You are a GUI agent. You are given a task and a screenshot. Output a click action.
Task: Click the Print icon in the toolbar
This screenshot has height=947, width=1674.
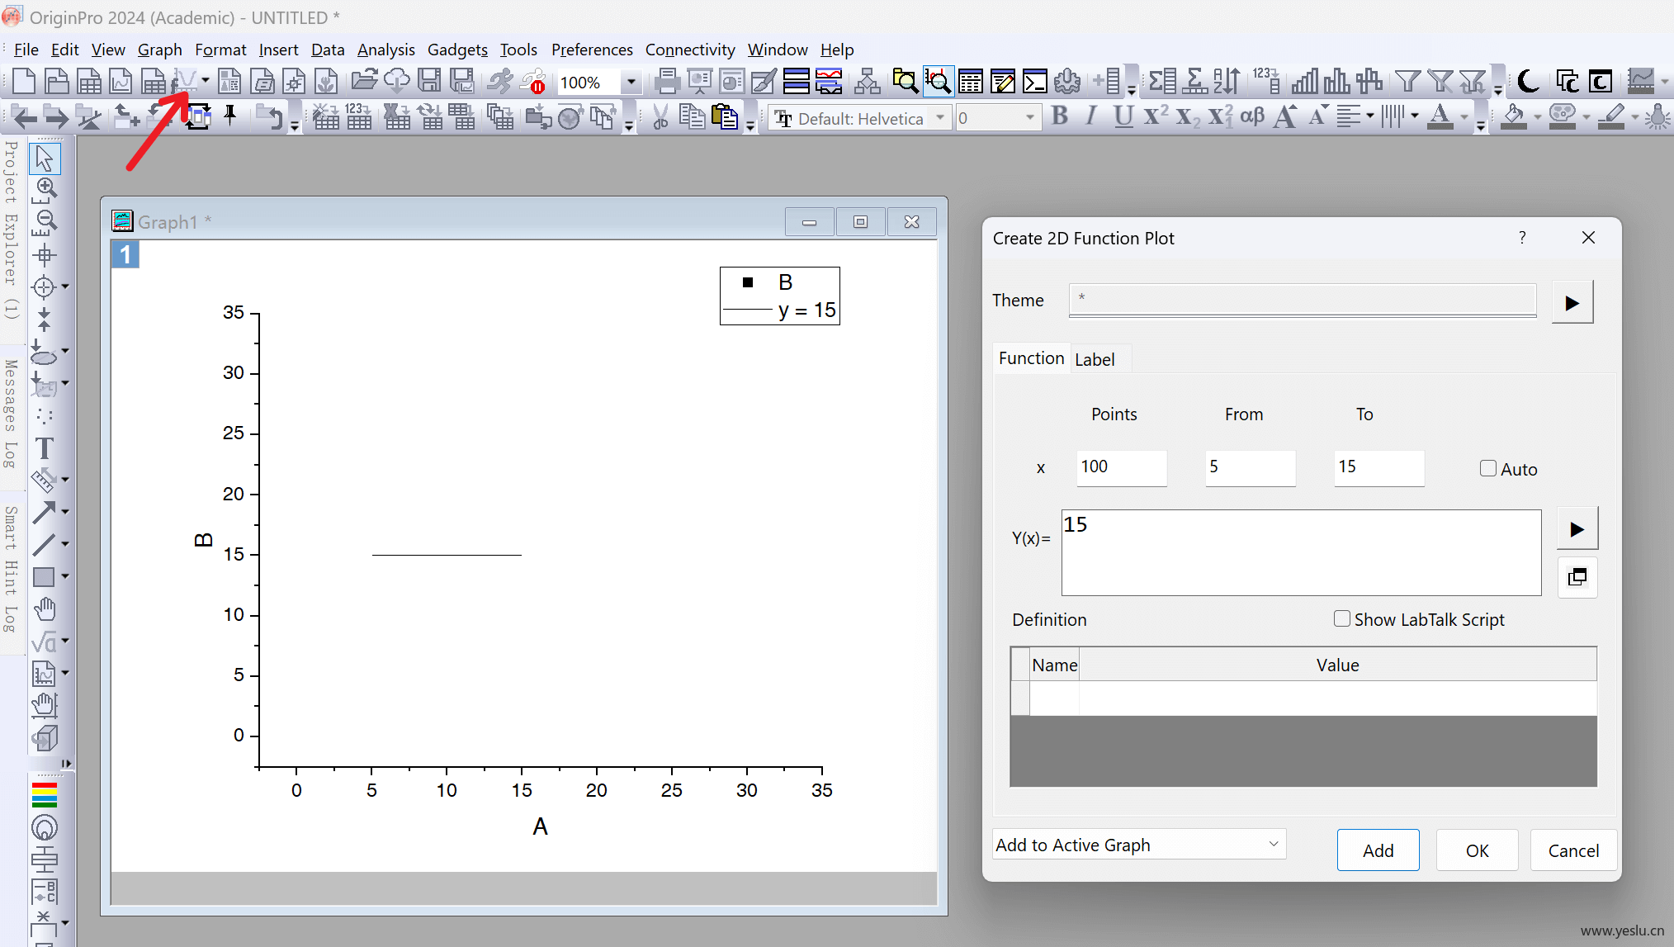point(666,81)
